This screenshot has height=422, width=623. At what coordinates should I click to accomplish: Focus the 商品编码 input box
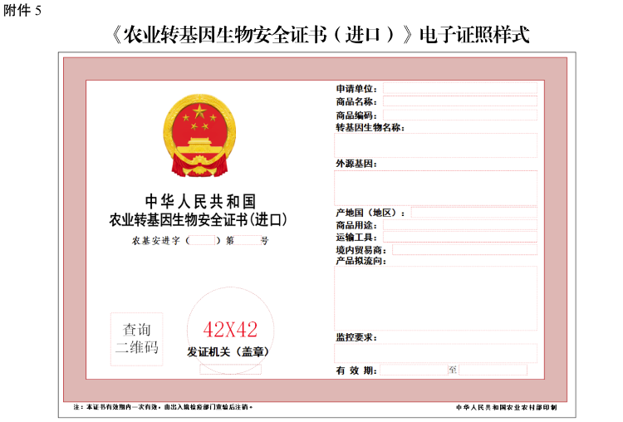point(459,115)
